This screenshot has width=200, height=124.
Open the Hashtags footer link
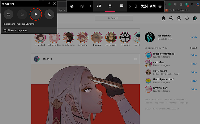pyautogui.click(x=173, y=103)
